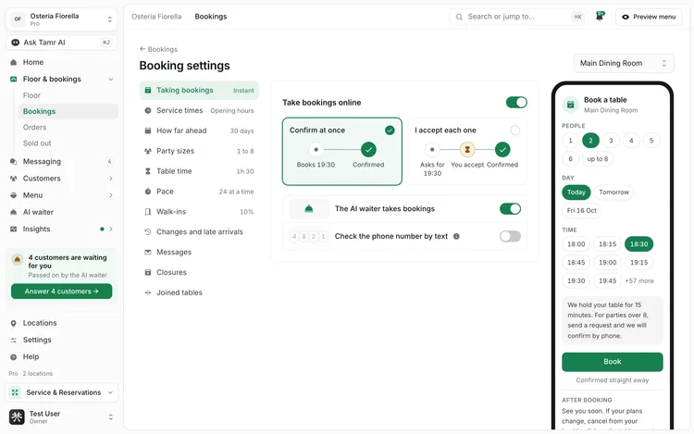Click the Insights chart icon
Screen dimensions: 694x434
coord(13,229)
